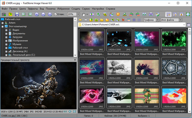Select Локальный диск (C:) in tree
192x118 pixels.
(24, 55)
